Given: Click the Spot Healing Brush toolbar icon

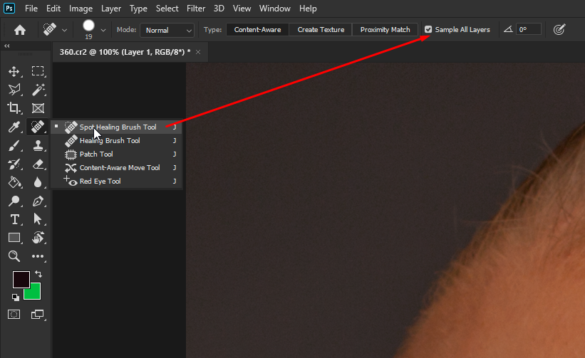Looking at the screenshot, I should (x=38, y=127).
